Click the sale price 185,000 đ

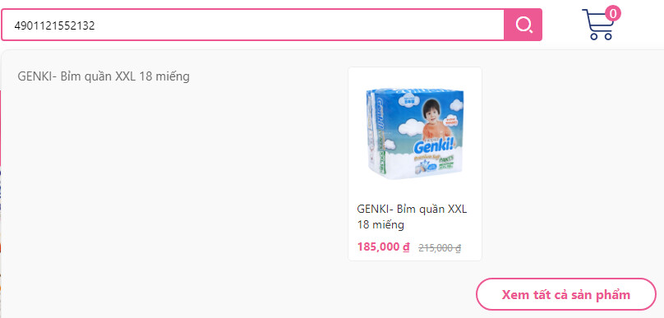383,247
